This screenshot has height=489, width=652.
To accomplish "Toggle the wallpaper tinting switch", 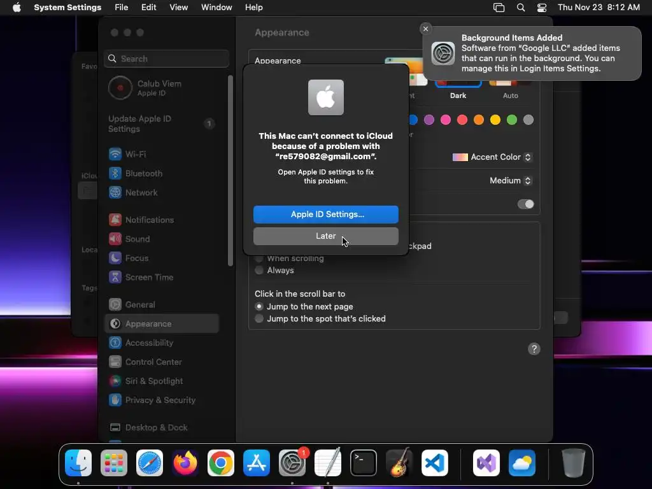I will click(525, 204).
